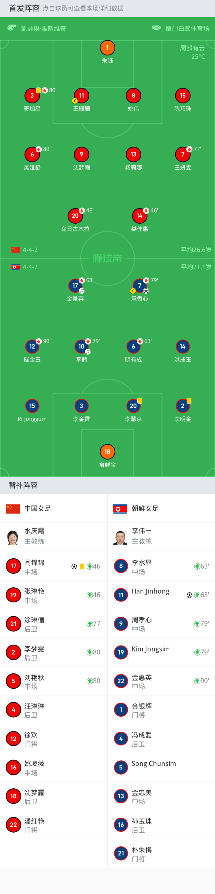Open the 中国女足 team page
The height and width of the screenshot is (894, 215).
pyautogui.click(x=38, y=508)
